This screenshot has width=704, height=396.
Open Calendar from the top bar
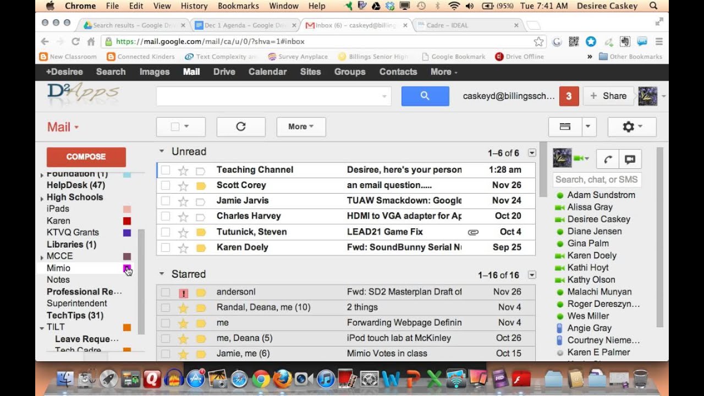click(268, 72)
